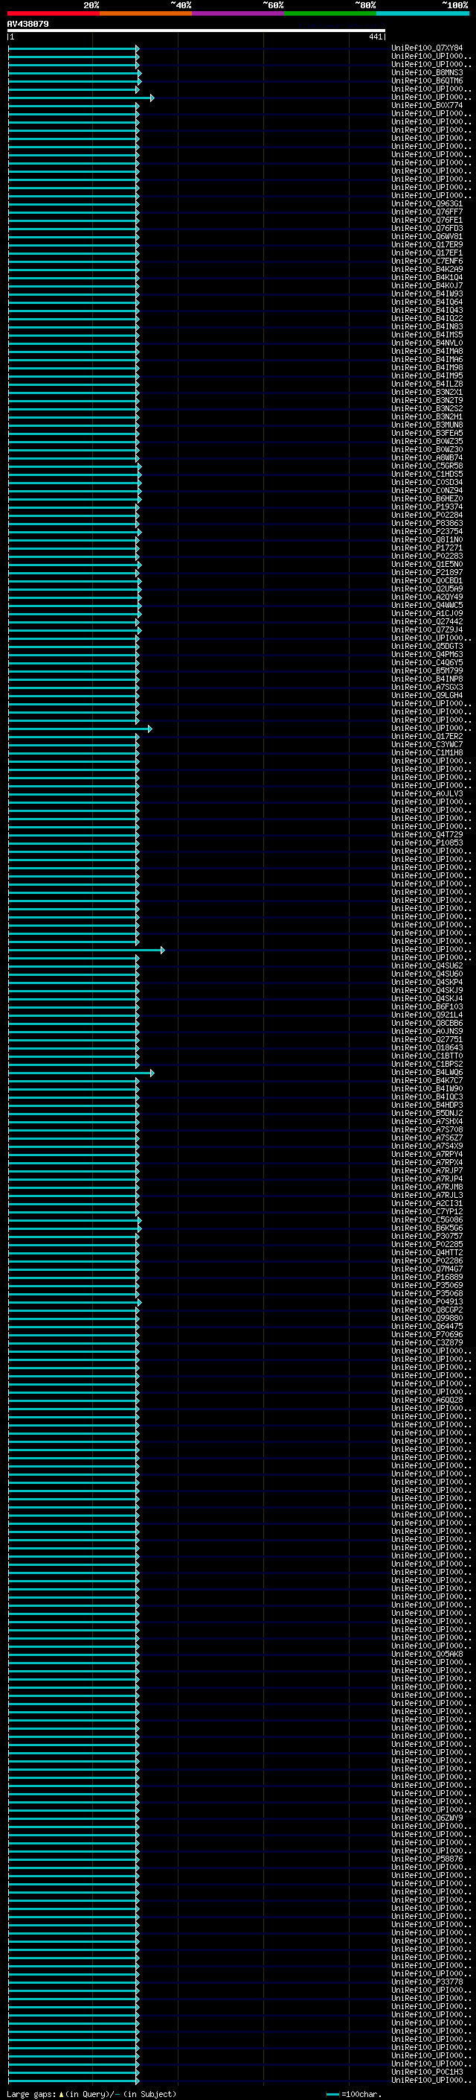Click label UniRef100_B3MUN8
The width and height of the screenshot is (476, 2100).
(x=427, y=425)
